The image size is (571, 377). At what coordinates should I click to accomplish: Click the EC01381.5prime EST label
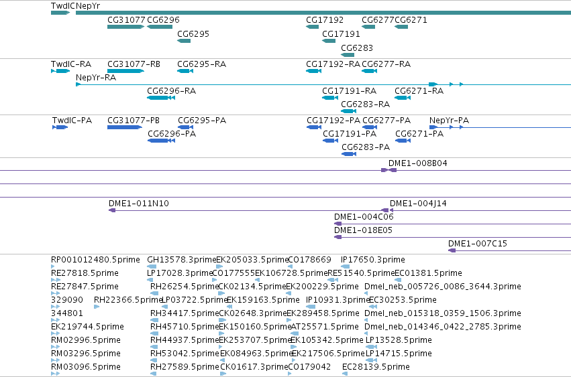[428, 273]
